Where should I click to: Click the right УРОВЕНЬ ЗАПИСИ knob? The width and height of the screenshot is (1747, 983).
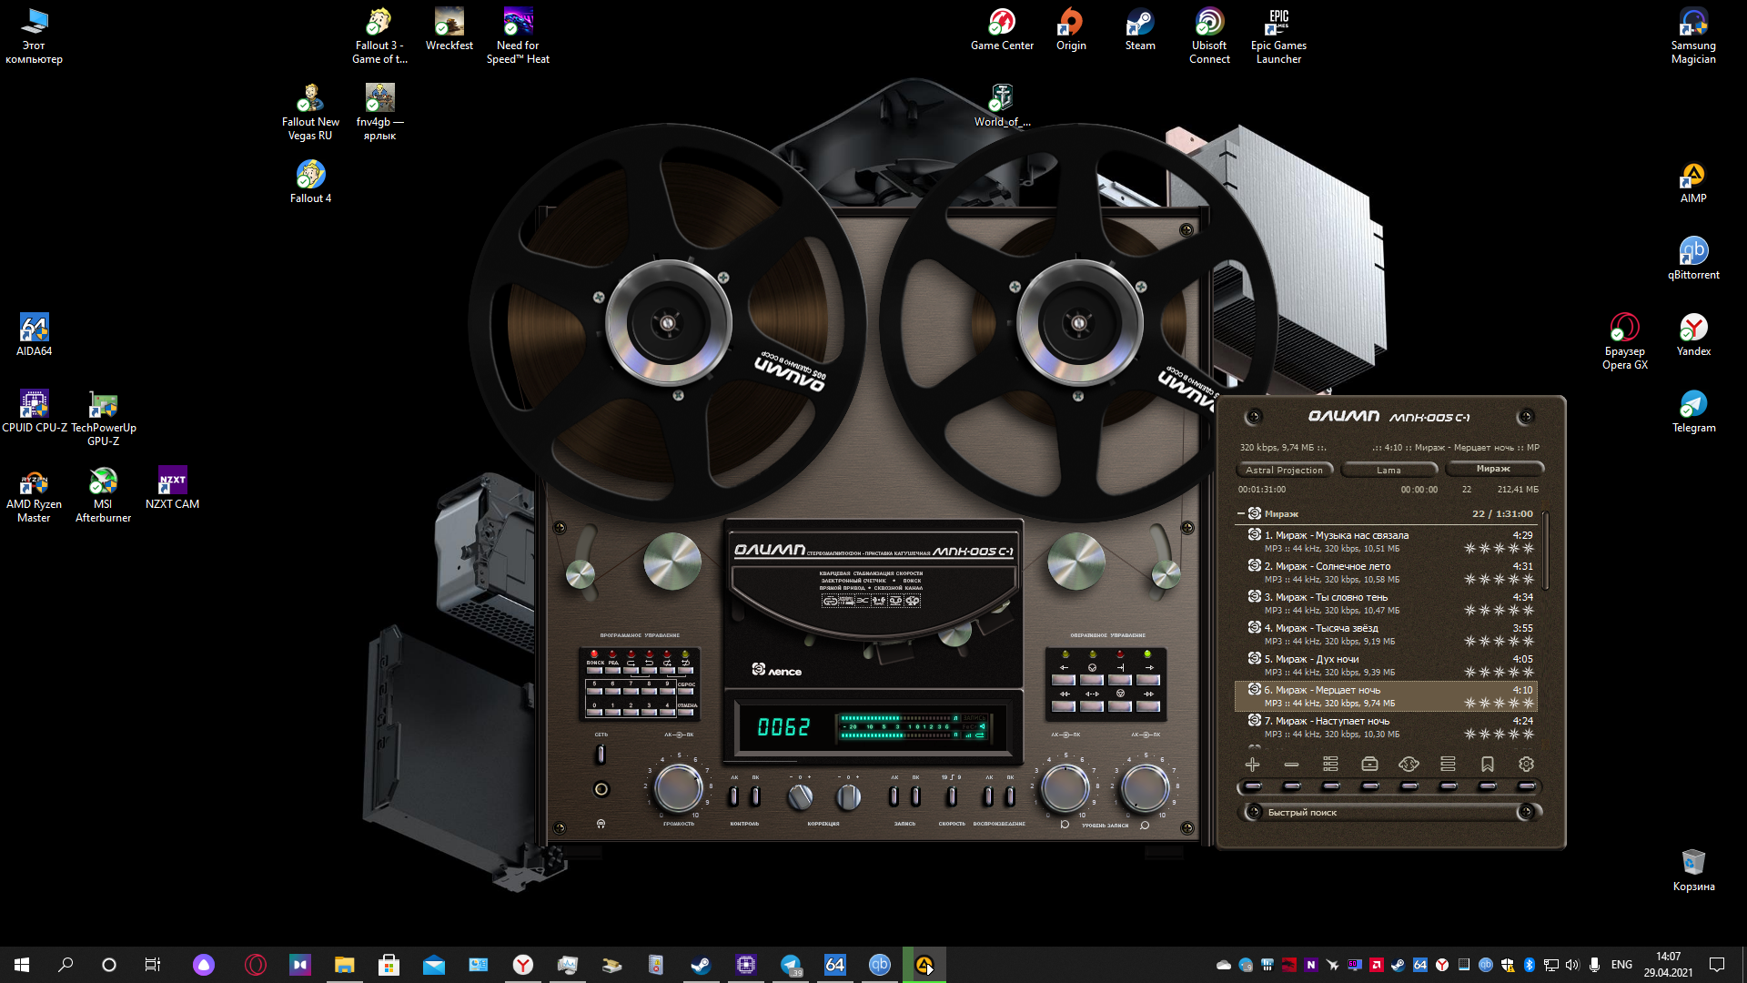click(1145, 787)
